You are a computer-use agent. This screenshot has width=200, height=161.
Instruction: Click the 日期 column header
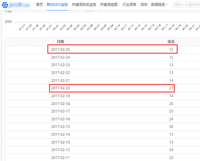[60, 42]
